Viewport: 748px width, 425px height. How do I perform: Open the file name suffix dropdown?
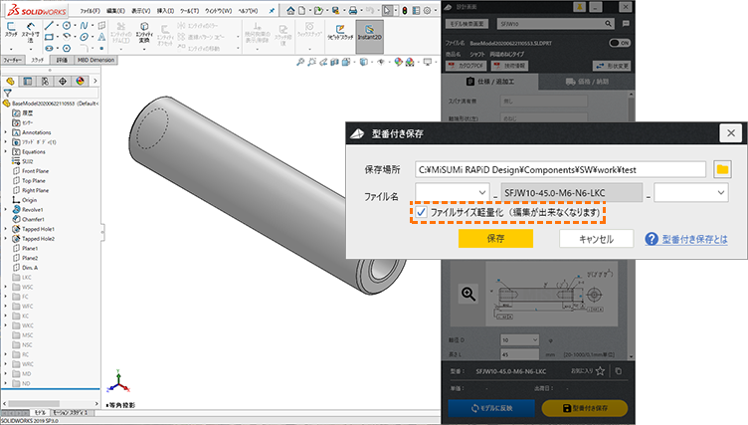[692, 191]
